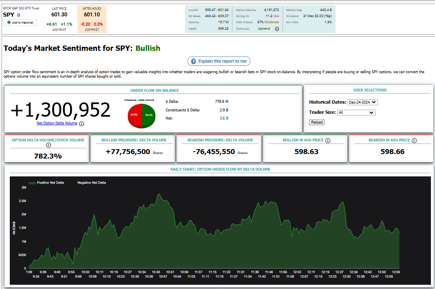Open the document icon beside the SPY ticker
The height and width of the screenshot is (289, 435).
pyautogui.click(x=19, y=15)
